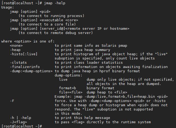Click the final shell prompt line

(x=22, y=126)
